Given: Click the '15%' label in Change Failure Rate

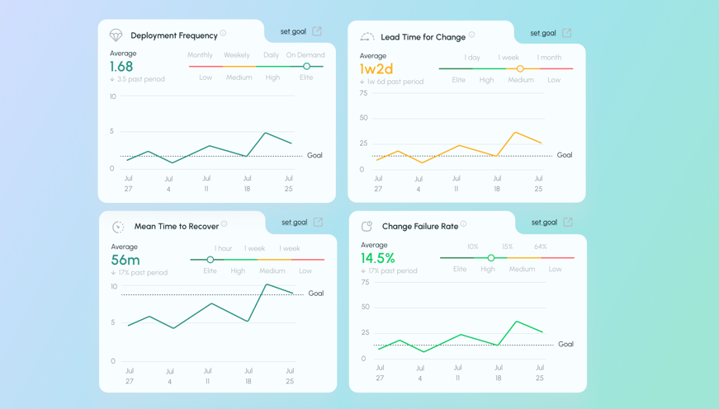Looking at the screenshot, I should pos(507,247).
